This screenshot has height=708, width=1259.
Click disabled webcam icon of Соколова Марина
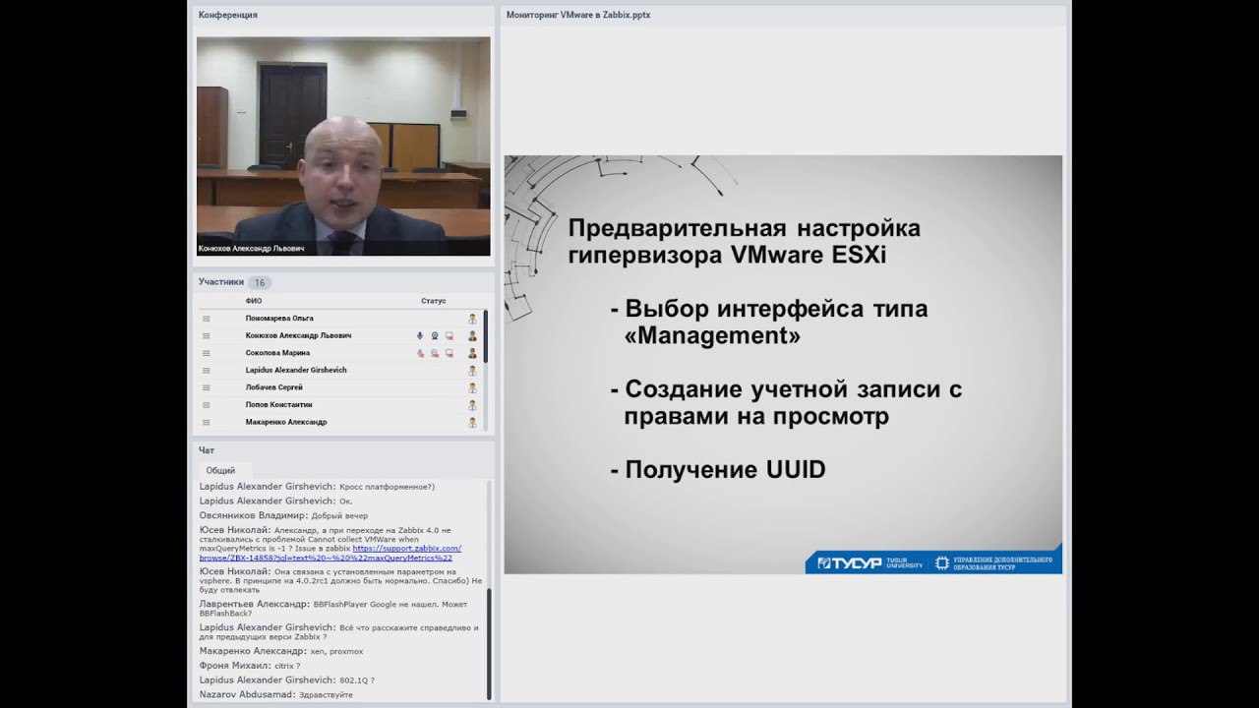pyautogui.click(x=435, y=353)
